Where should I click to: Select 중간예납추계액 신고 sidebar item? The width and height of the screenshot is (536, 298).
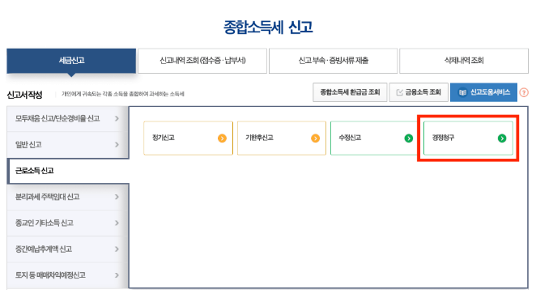[x=68, y=249]
